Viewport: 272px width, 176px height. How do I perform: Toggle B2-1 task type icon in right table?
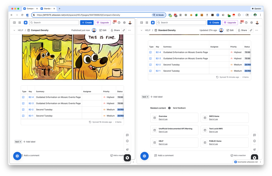pyautogui.click(x=150, y=71)
